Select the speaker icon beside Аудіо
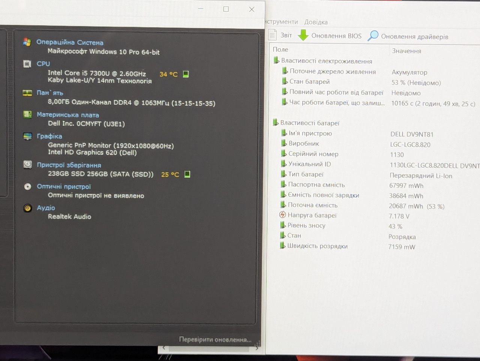 click(27, 208)
